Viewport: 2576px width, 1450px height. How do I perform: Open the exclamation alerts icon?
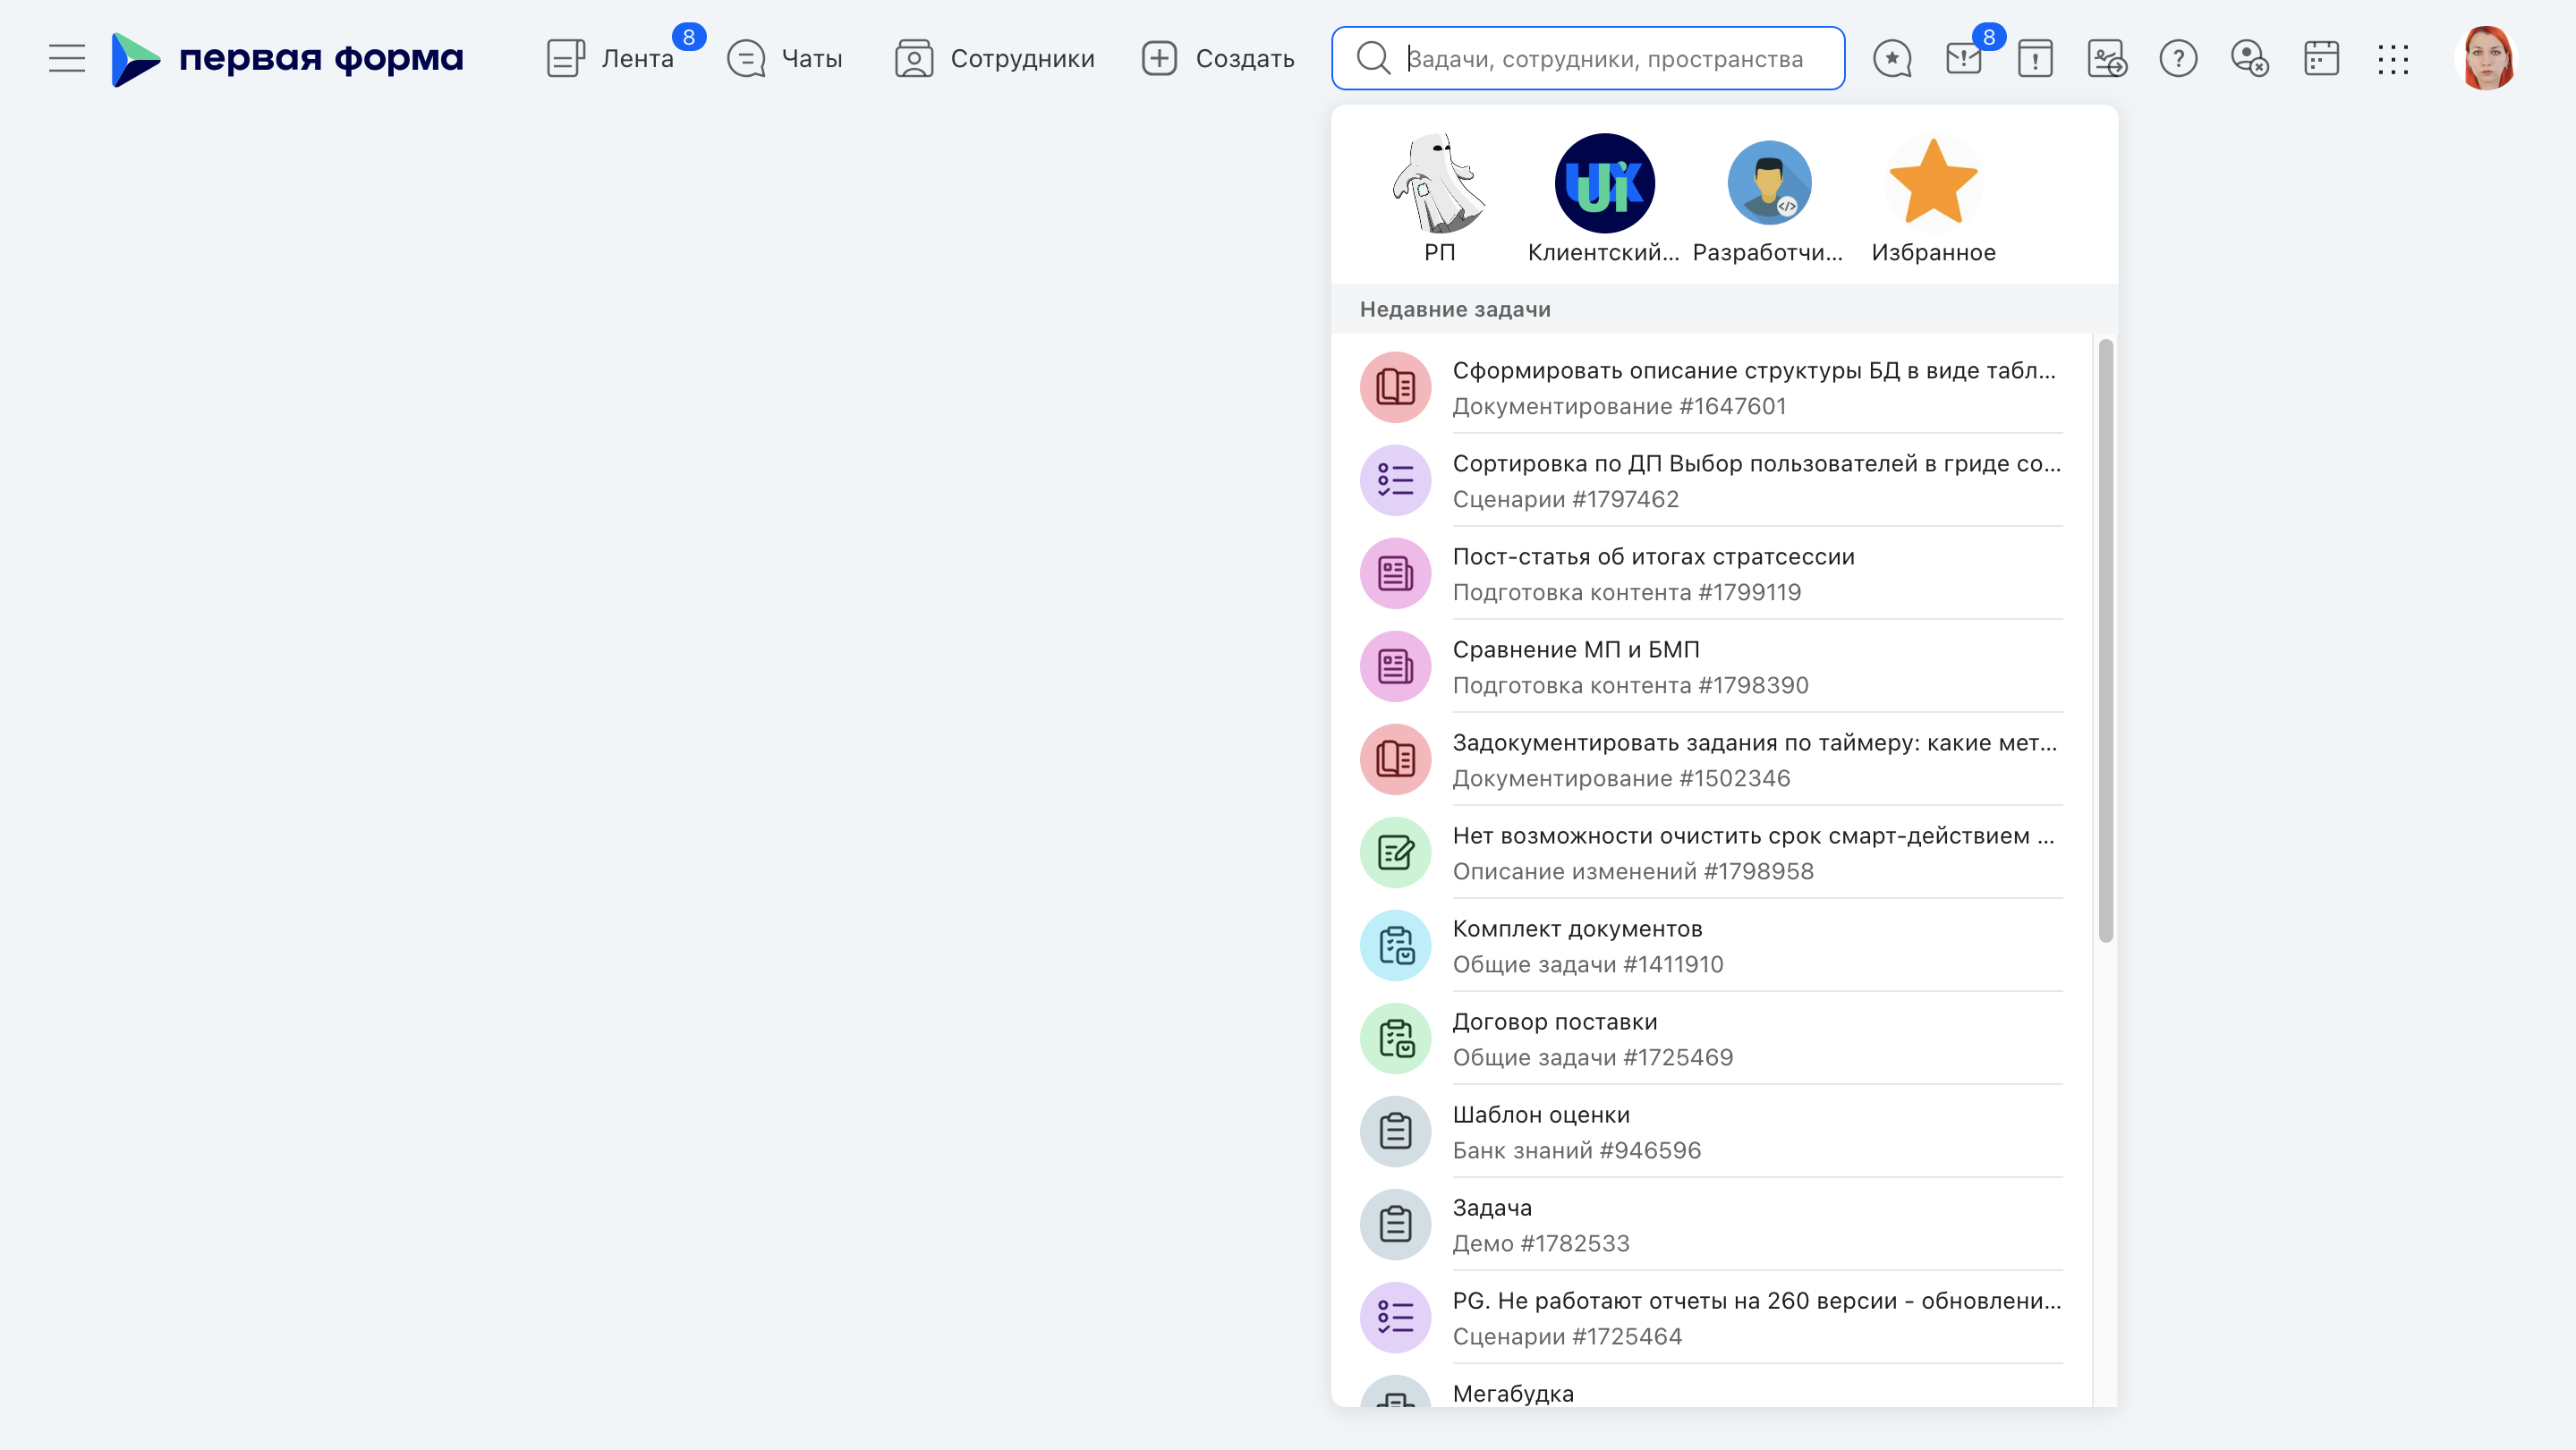tap(2035, 58)
